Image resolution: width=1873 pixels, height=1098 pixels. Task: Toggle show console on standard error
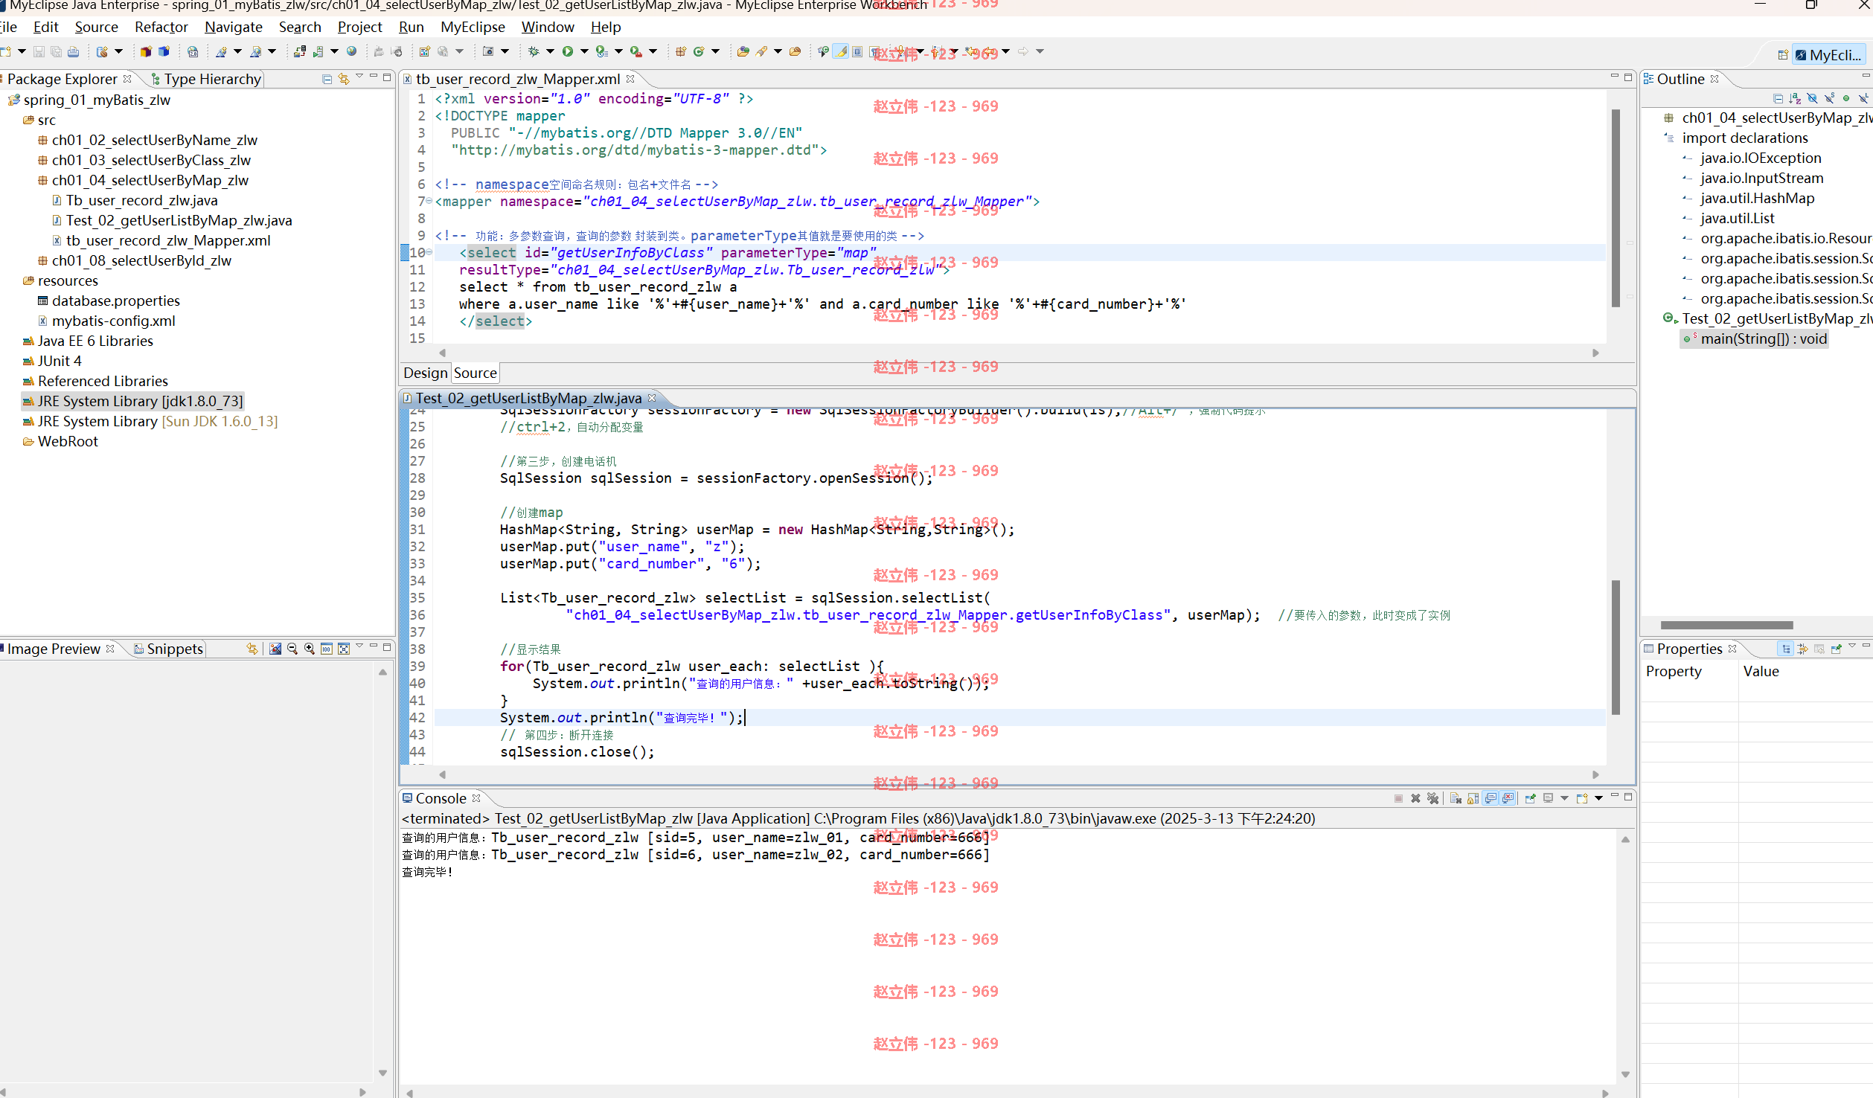click(x=1508, y=798)
